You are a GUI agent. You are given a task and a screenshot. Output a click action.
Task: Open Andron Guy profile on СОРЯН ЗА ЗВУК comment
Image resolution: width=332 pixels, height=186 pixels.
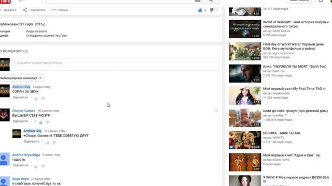click(21, 87)
